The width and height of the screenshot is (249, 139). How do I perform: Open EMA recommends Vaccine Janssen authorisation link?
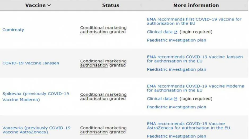[195, 59]
